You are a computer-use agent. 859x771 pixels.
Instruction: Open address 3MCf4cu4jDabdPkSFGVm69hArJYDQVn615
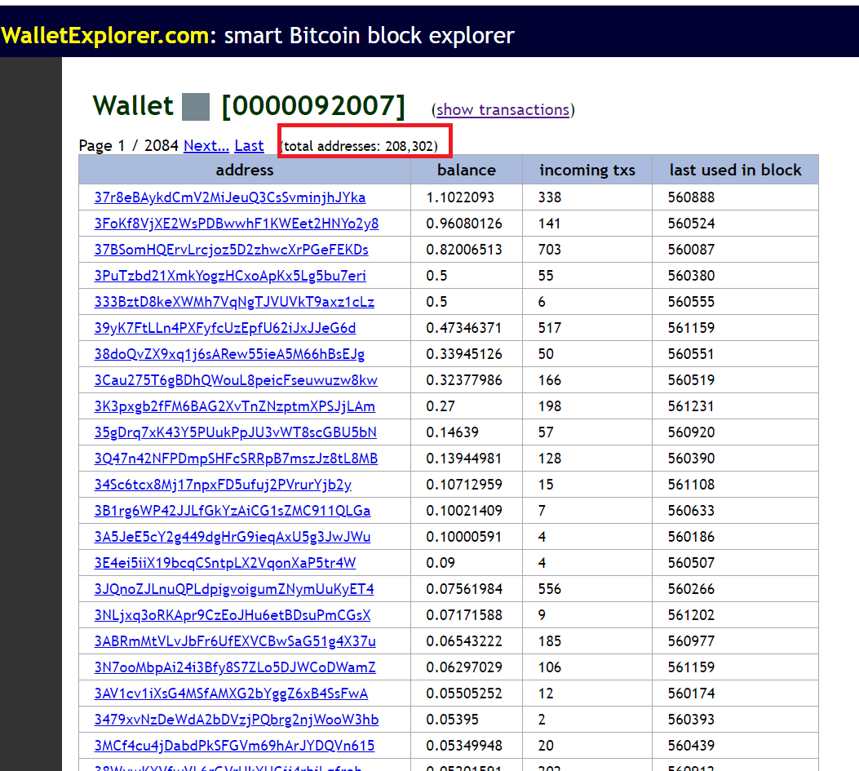coord(234,746)
